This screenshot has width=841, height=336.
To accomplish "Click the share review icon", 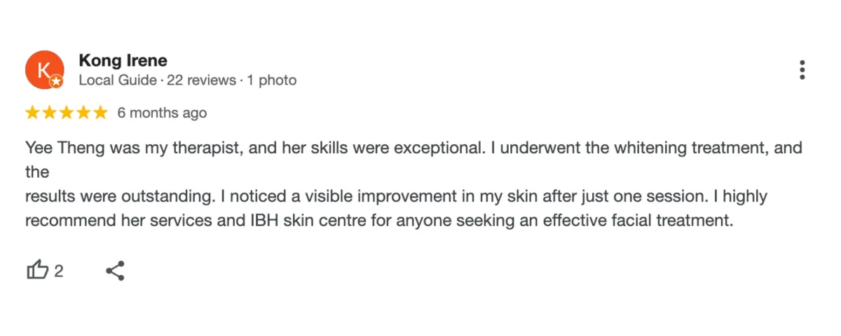I will coord(115,270).
